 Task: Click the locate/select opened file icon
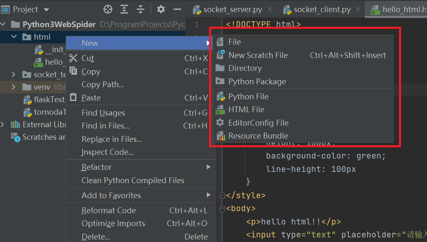click(108, 9)
